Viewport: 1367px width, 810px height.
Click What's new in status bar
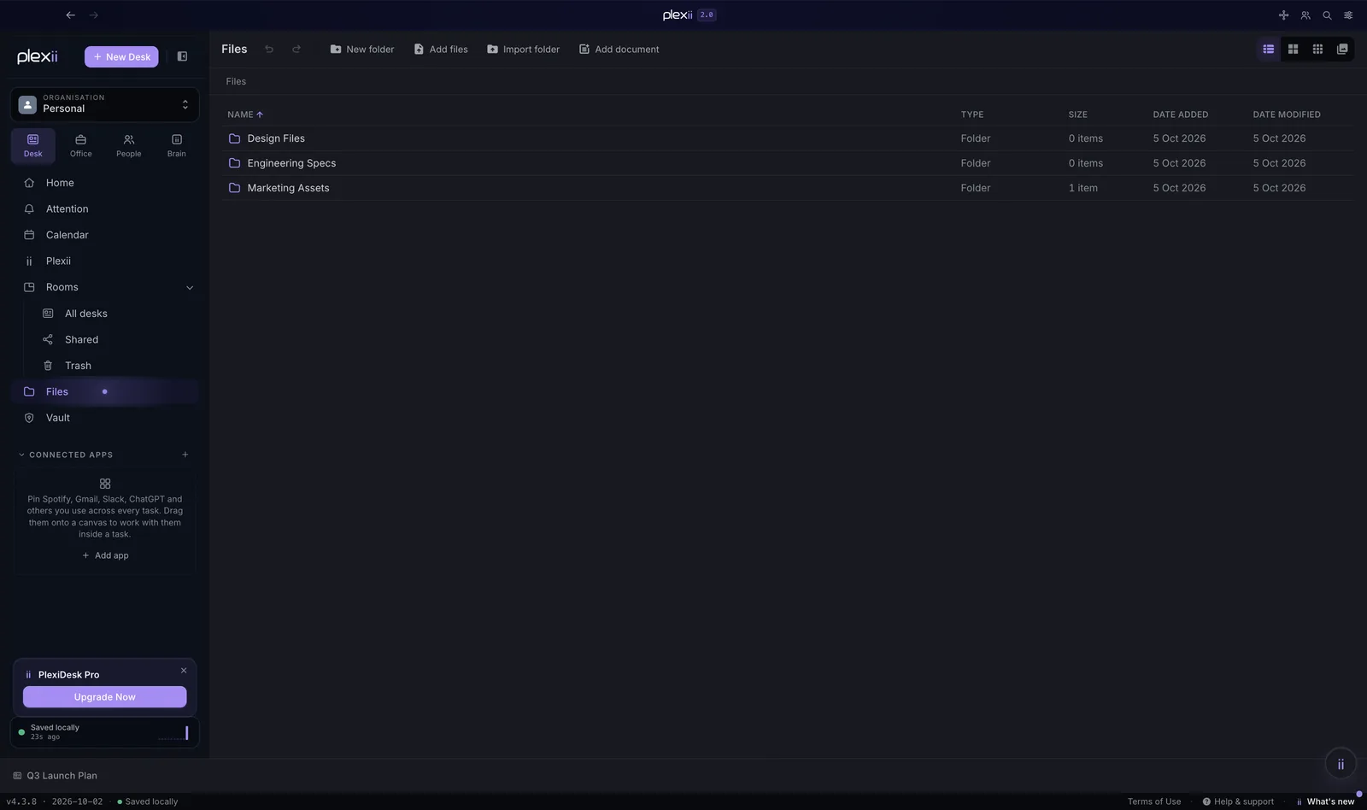click(1325, 801)
